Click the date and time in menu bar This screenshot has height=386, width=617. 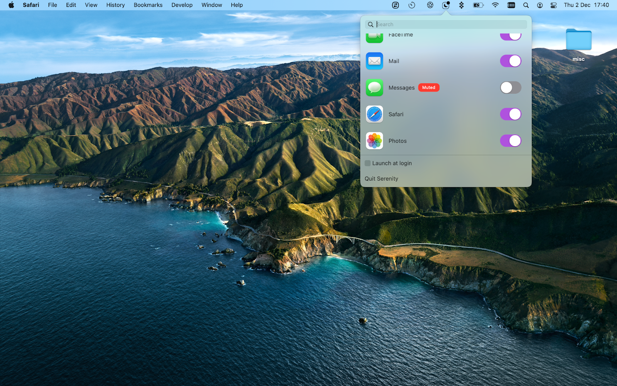[587, 5]
